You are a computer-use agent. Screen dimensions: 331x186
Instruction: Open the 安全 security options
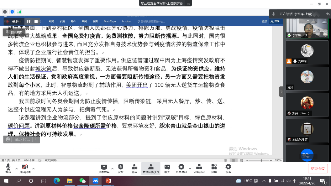click(x=121, y=168)
